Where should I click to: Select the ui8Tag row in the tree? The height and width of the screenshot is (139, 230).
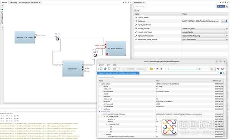(161, 86)
